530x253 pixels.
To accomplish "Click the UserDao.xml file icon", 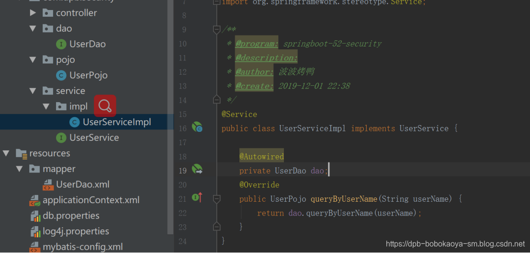I will [48, 184].
